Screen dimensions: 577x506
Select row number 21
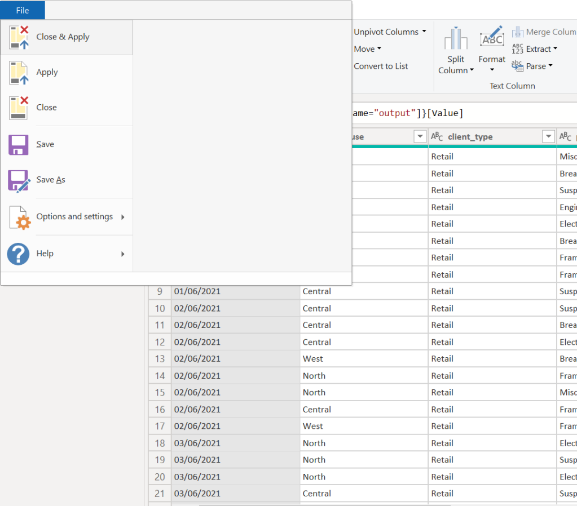[x=160, y=494]
